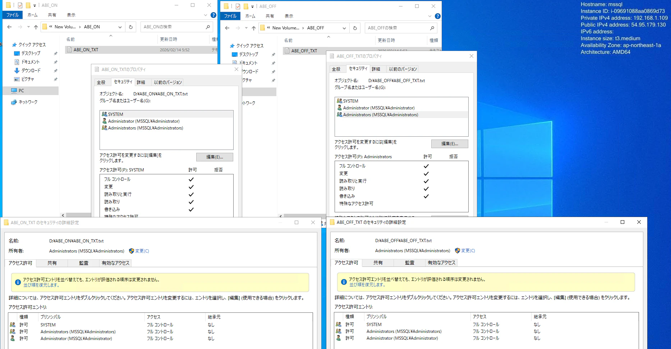Open Quick Access Toolbar dropdown in ABE_OFF title bar
The image size is (671, 349).
click(x=252, y=7)
